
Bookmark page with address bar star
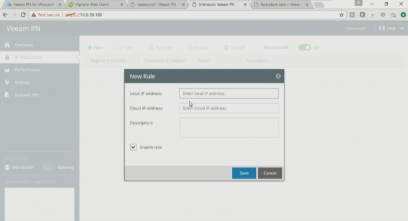[x=342, y=15]
